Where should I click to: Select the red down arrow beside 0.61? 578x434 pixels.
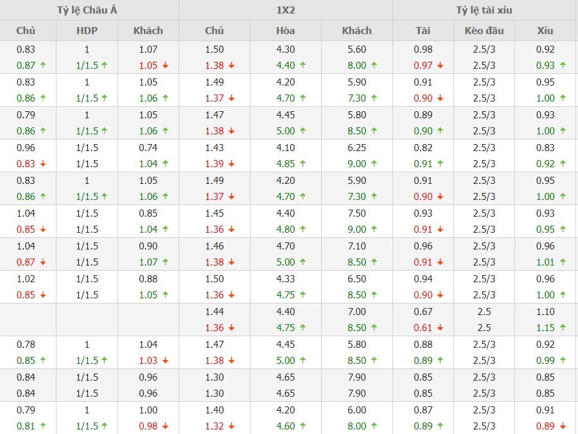(x=440, y=328)
